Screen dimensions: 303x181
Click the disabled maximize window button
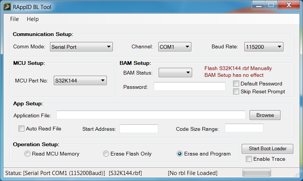271,5
